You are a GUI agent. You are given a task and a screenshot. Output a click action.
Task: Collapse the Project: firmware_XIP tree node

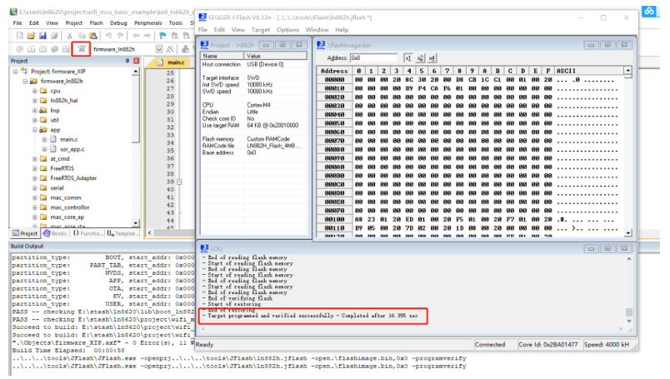(x=15, y=72)
